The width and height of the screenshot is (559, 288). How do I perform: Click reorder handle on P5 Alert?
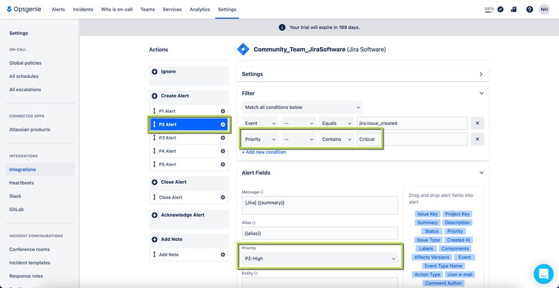pyautogui.click(x=155, y=165)
